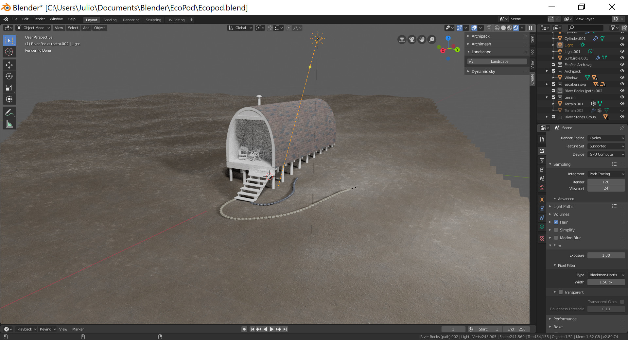The image size is (628, 340).
Task: Disable the Hair checkbox under Sampling
Action: click(x=556, y=222)
